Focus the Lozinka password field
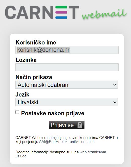The height and width of the screenshot is (167, 131). (67, 67)
